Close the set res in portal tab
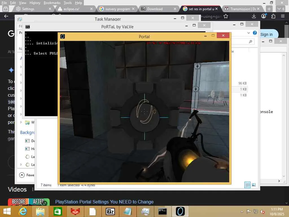This screenshot has width=289, height=217. [x=216, y=9]
